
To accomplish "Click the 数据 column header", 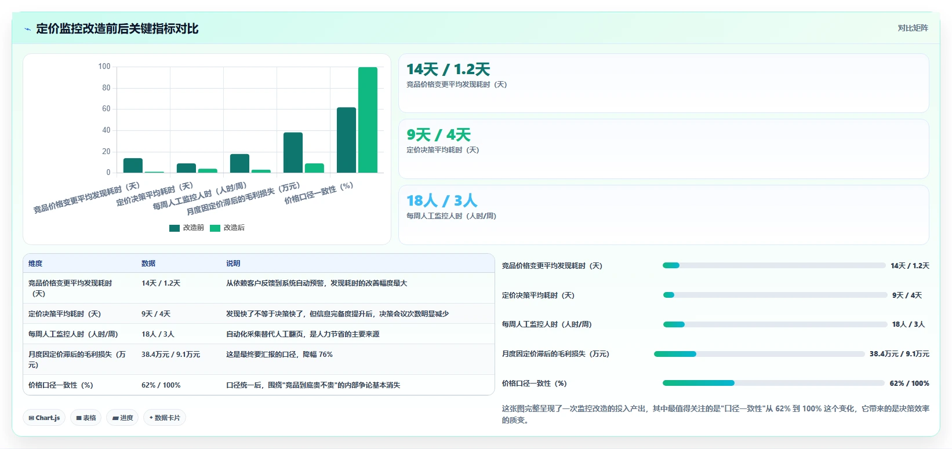I will click(148, 264).
